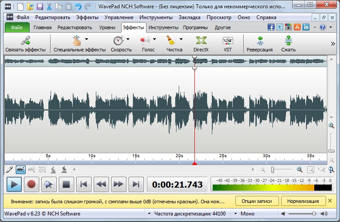Select the pencil edit tool below waveform
Screen dimensions: 340x222
coord(10,169)
